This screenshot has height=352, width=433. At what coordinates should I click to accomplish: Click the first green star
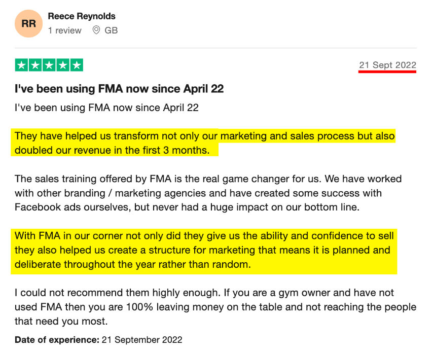coord(21,65)
